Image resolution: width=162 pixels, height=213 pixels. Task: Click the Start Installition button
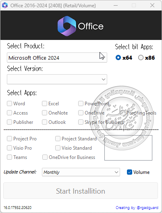[x=81, y=191]
